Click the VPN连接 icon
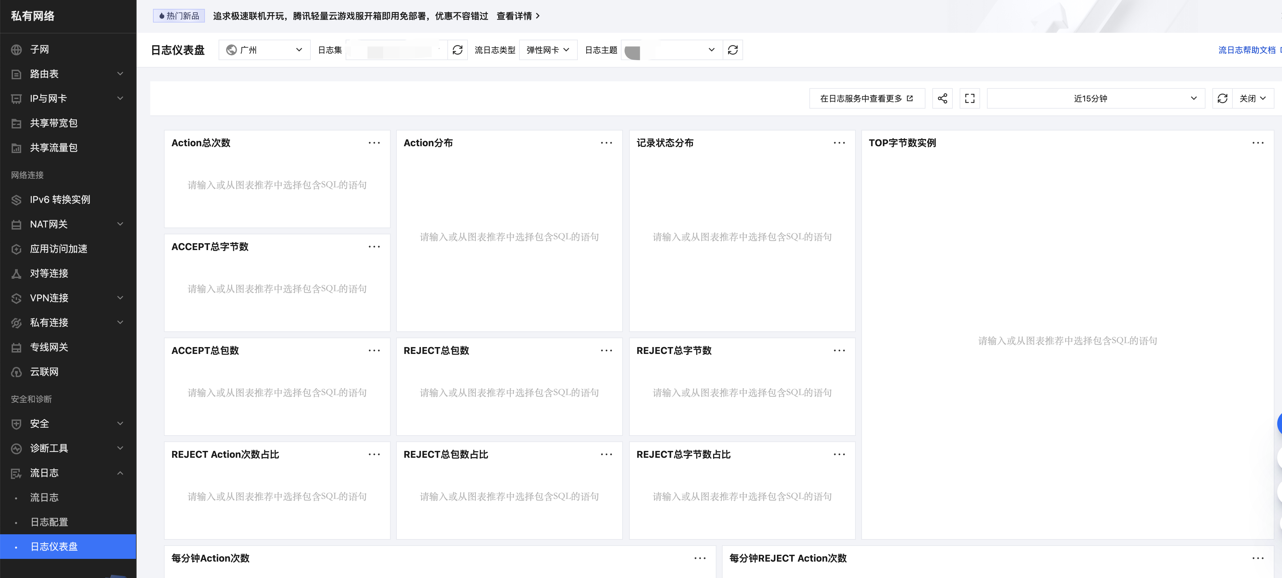Image resolution: width=1282 pixels, height=578 pixels. click(x=16, y=298)
